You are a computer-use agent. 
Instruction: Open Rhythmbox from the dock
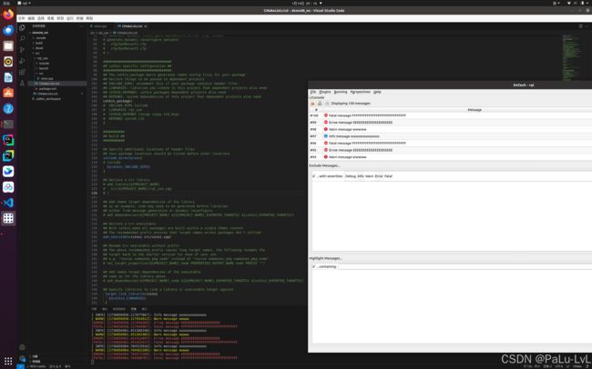[x=8, y=62]
